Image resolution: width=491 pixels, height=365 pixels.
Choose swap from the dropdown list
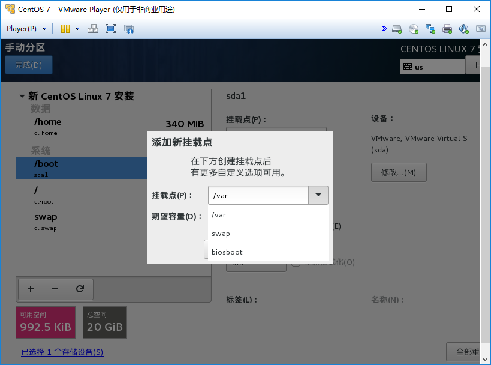(269, 234)
